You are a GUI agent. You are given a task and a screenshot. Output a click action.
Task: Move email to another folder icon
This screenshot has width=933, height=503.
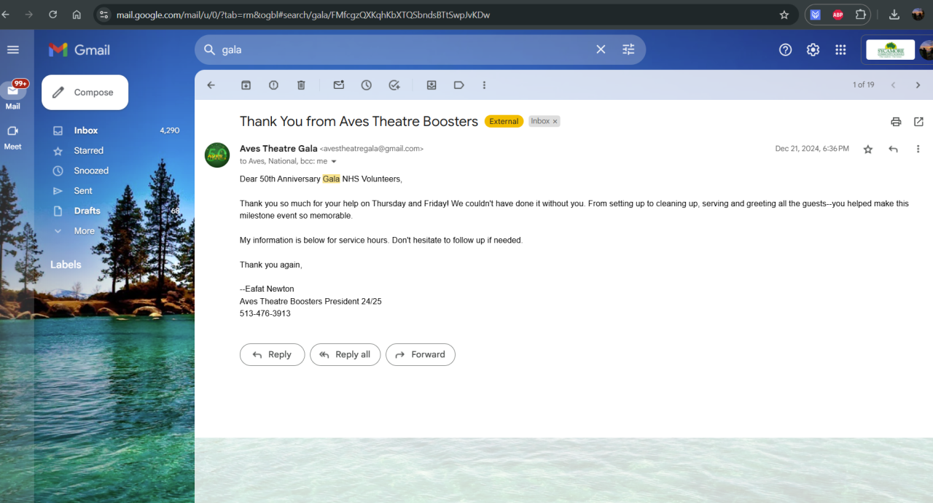click(432, 85)
